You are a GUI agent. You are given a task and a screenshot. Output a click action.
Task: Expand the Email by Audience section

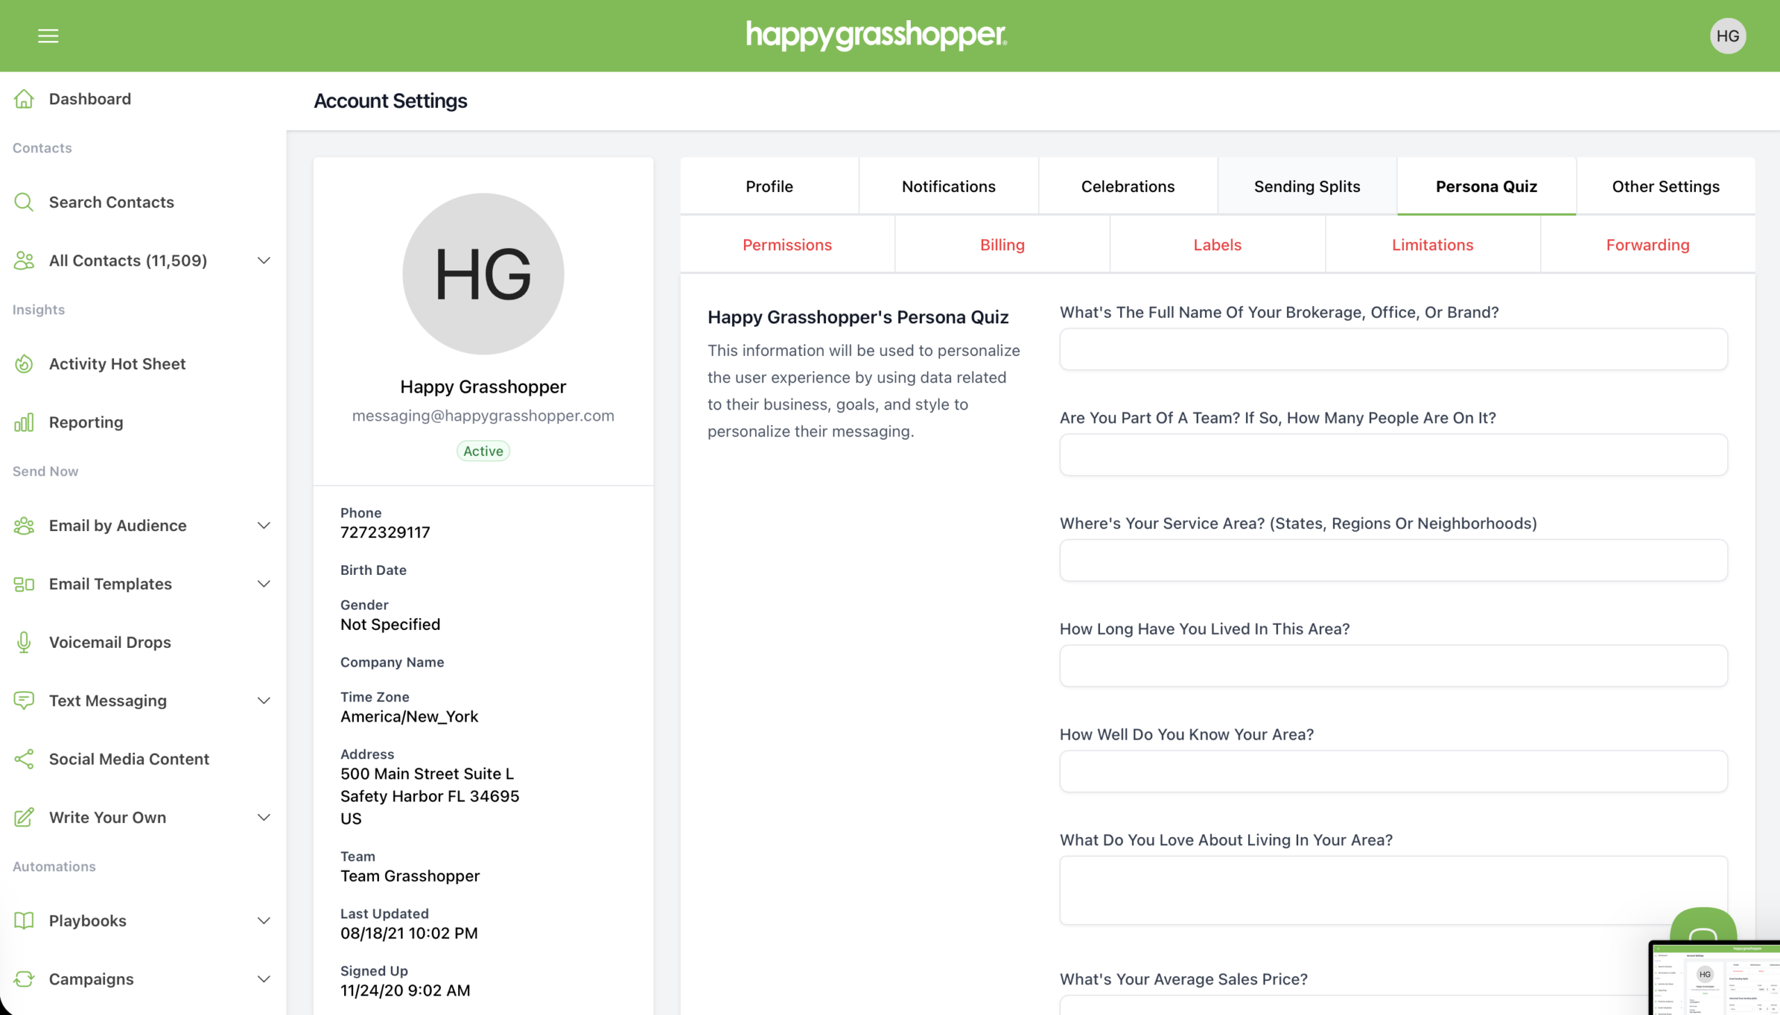click(264, 526)
